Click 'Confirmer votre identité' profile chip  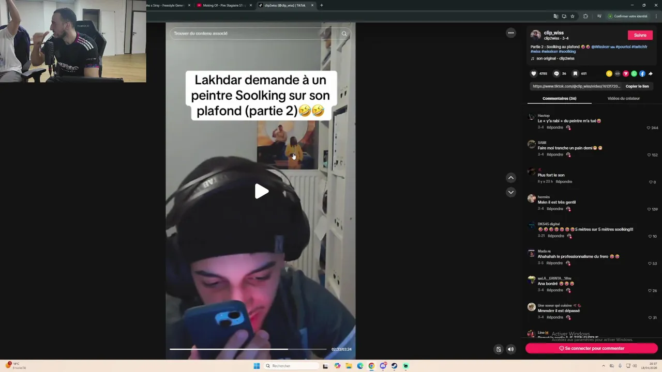click(628, 16)
